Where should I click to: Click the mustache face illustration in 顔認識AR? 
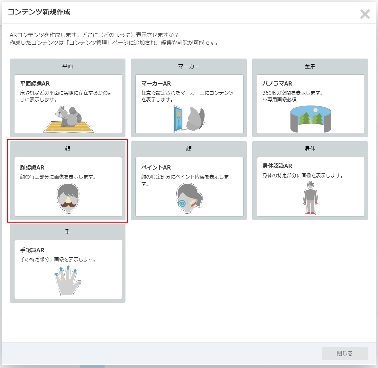click(68, 198)
